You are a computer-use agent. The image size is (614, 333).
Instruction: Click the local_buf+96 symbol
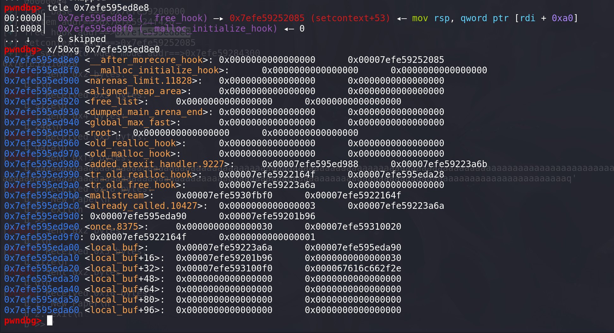[122, 310]
